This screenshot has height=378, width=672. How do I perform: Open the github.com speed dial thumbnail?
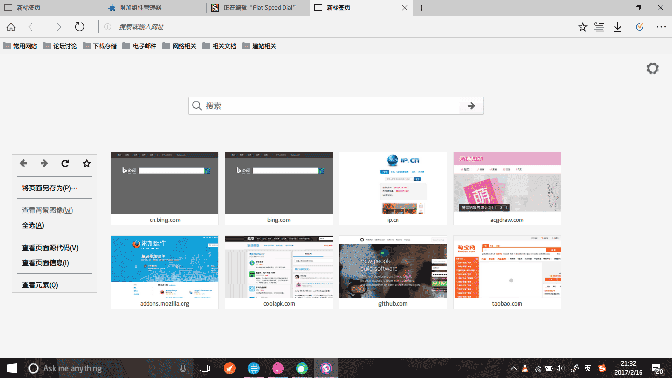(393, 268)
